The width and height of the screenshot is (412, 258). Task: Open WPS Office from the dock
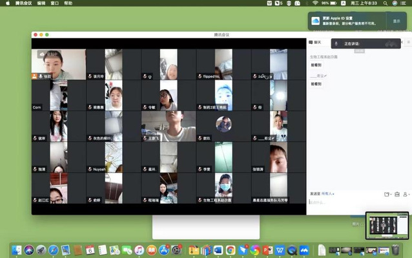280,250
